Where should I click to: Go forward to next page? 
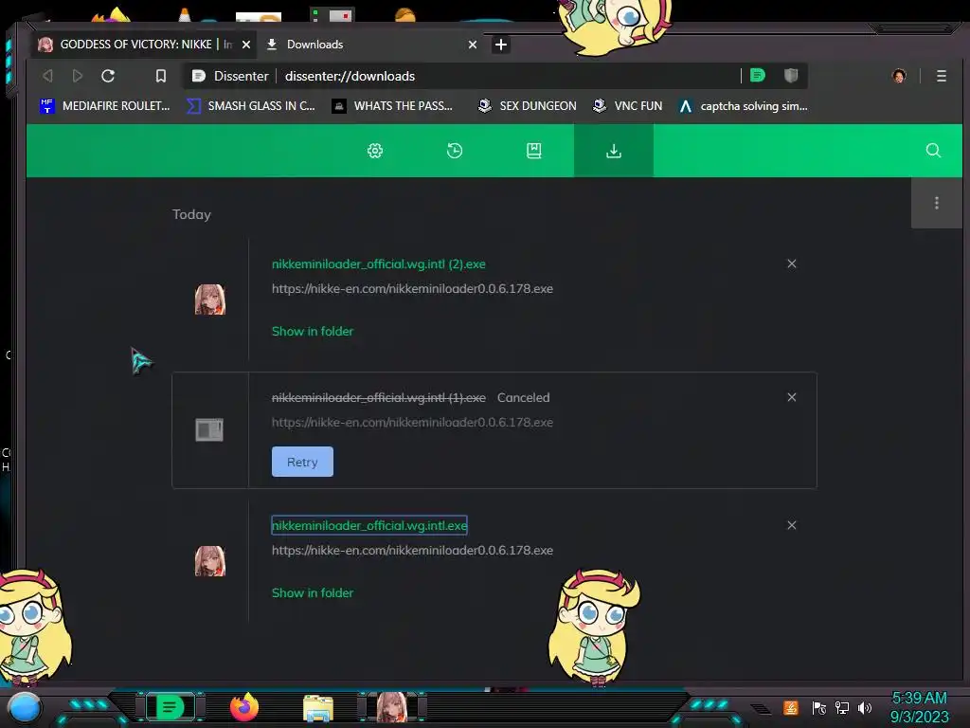(x=78, y=76)
